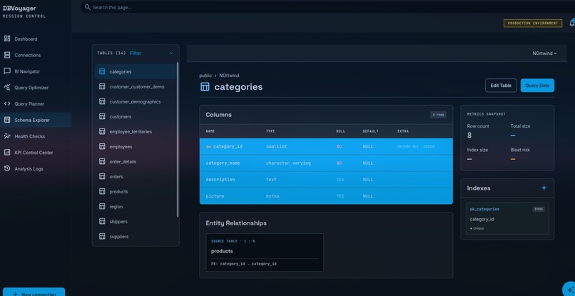Click the PRIMARY KEY UNIQUE extra cell

pyautogui.click(x=416, y=147)
